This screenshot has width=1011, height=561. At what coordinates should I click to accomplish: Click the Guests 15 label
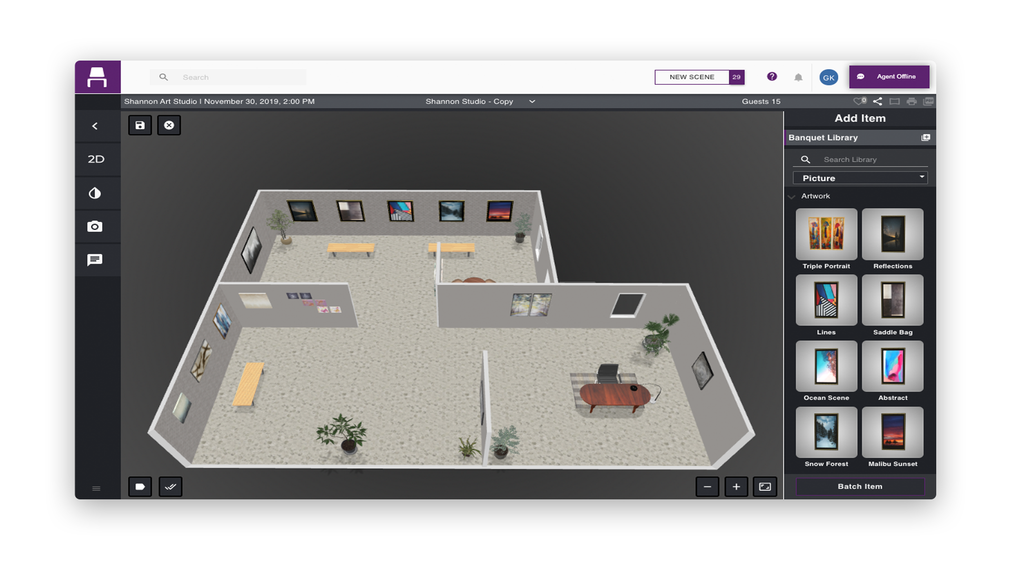[x=761, y=101]
